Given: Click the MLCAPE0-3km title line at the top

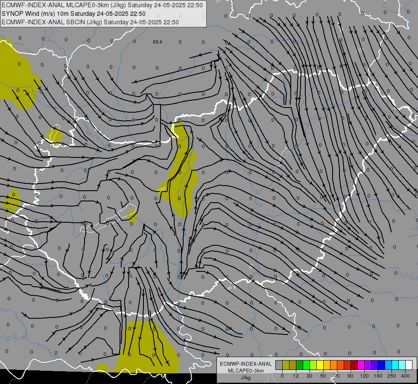Looking at the screenshot, I should coord(102,5).
